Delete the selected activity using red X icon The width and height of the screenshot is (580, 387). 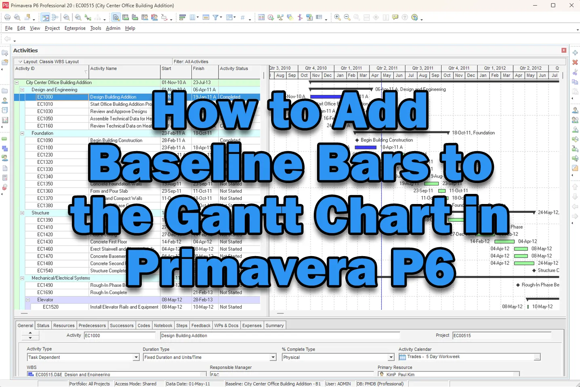[575, 62]
